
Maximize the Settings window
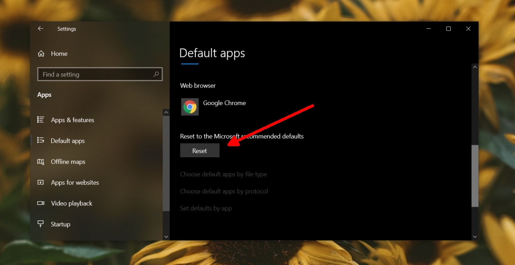pos(448,29)
